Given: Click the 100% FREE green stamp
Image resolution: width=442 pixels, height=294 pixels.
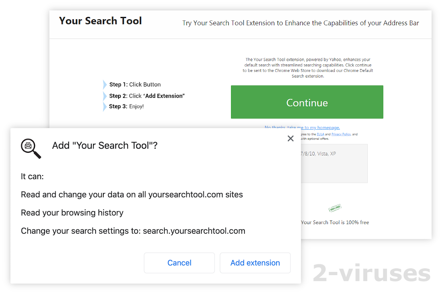Looking at the screenshot, I should (335, 208).
